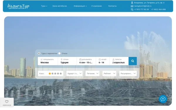Open the Туры menu
The height and width of the screenshot is (110, 176).
click(44, 6)
